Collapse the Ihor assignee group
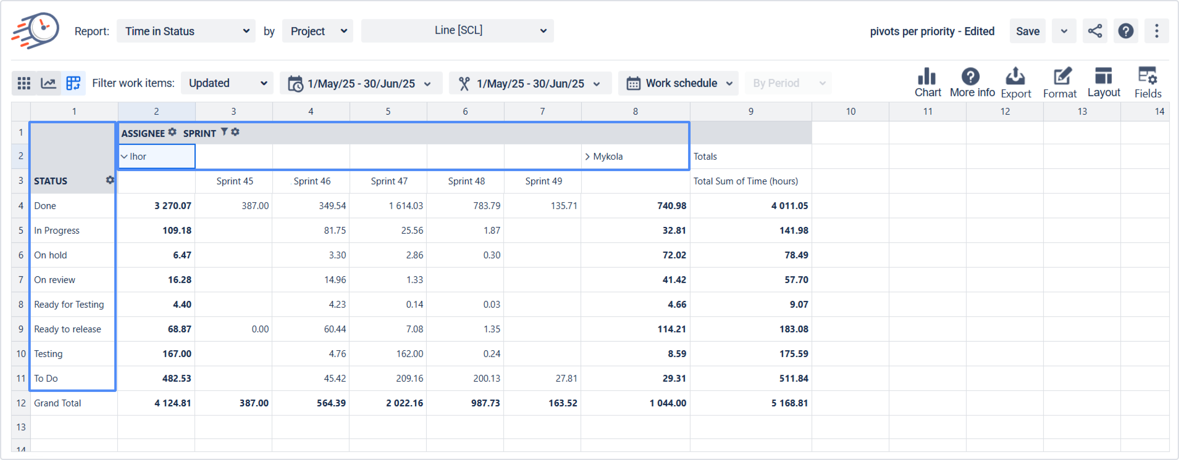1179x460 pixels. [124, 157]
